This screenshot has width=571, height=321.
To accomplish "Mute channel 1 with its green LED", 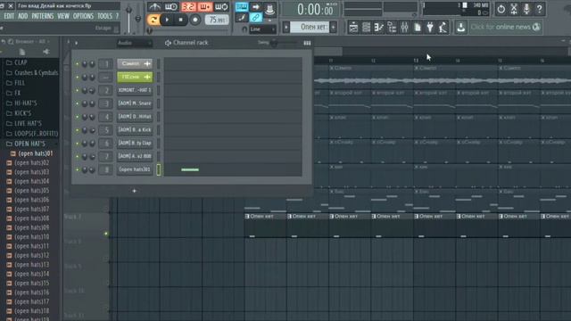I will [x=78, y=64].
